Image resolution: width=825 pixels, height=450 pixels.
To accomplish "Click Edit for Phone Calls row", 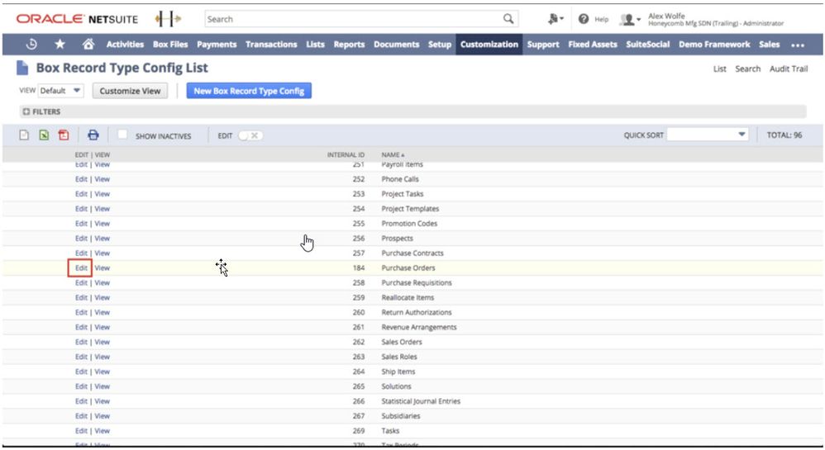I will pos(81,179).
